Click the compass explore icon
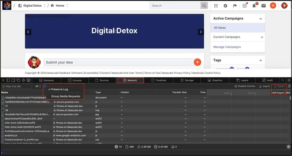Image resolution: width=292 pixels, height=156 pixels. click(225, 6)
